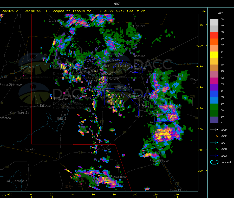Select the purple-gray 5-10 dBZ swatch

(x=214, y=120)
